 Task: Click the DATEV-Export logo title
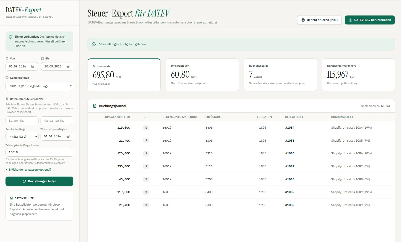[x=24, y=10]
